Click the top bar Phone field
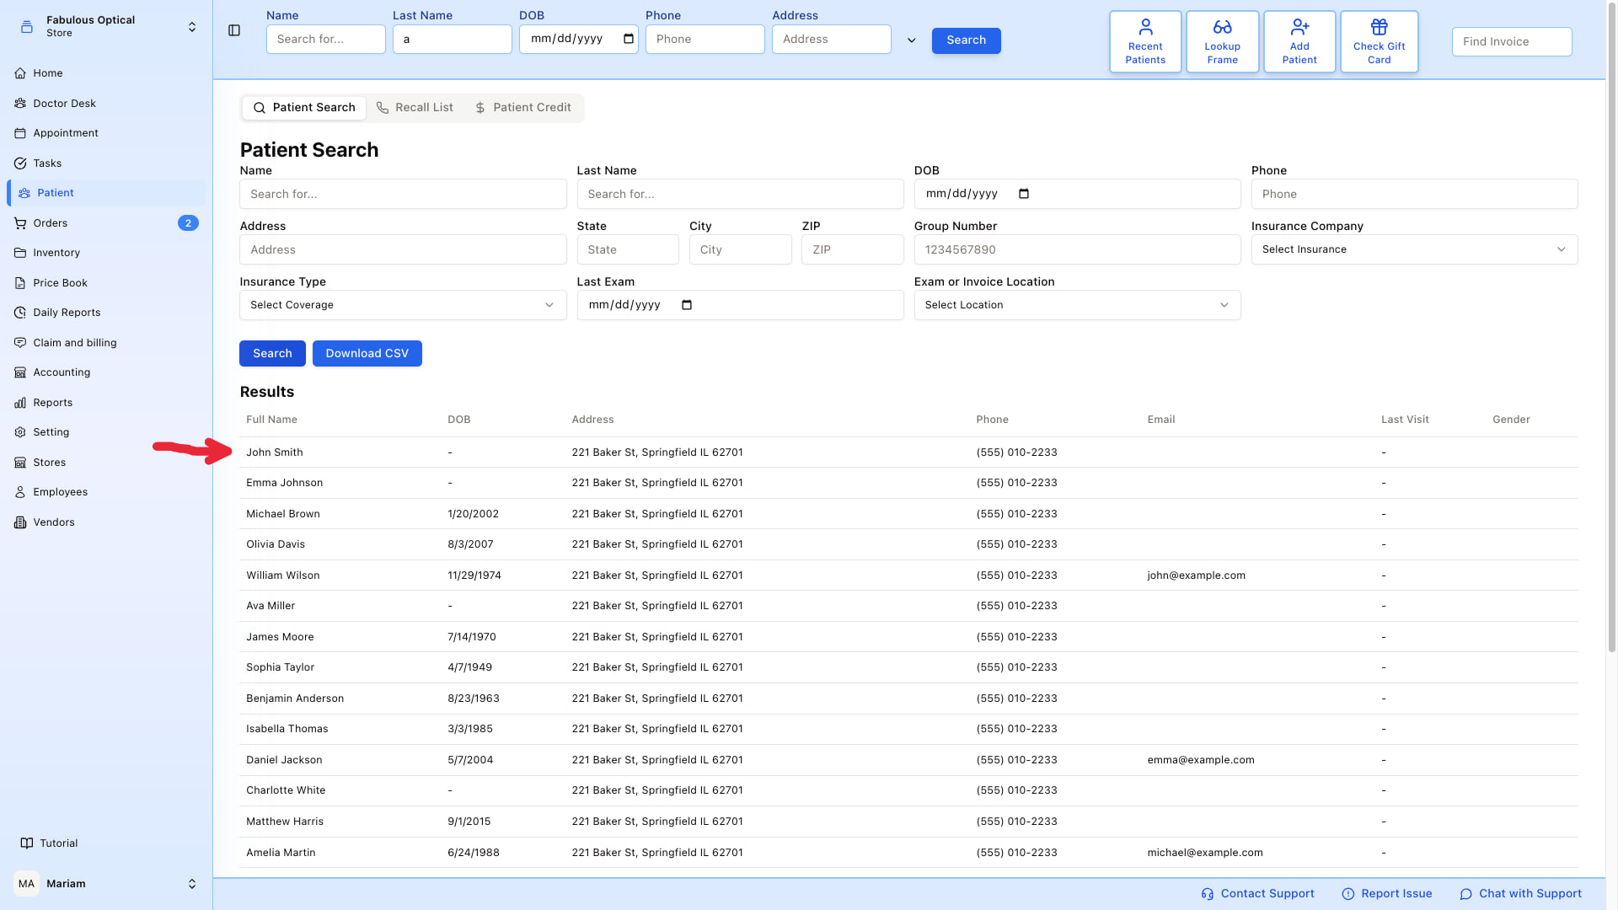This screenshot has width=1618, height=910. (705, 39)
